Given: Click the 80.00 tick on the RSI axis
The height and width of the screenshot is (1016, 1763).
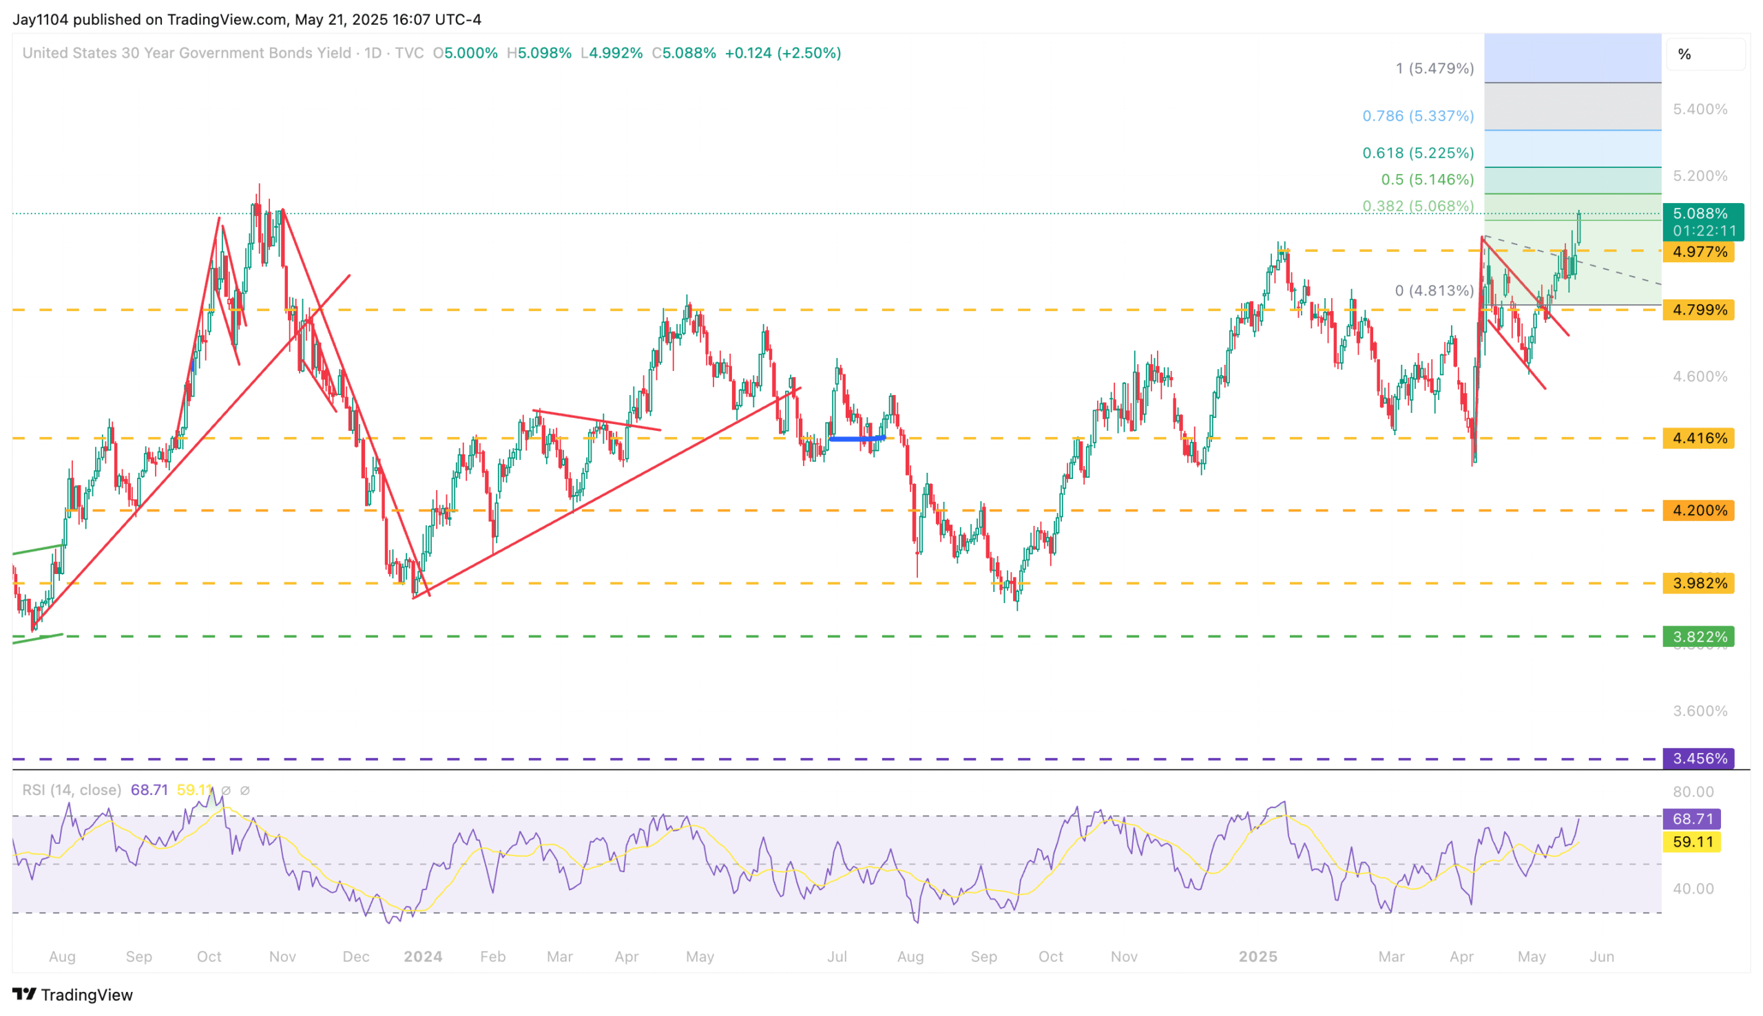Looking at the screenshot, I should [1694, 792].
